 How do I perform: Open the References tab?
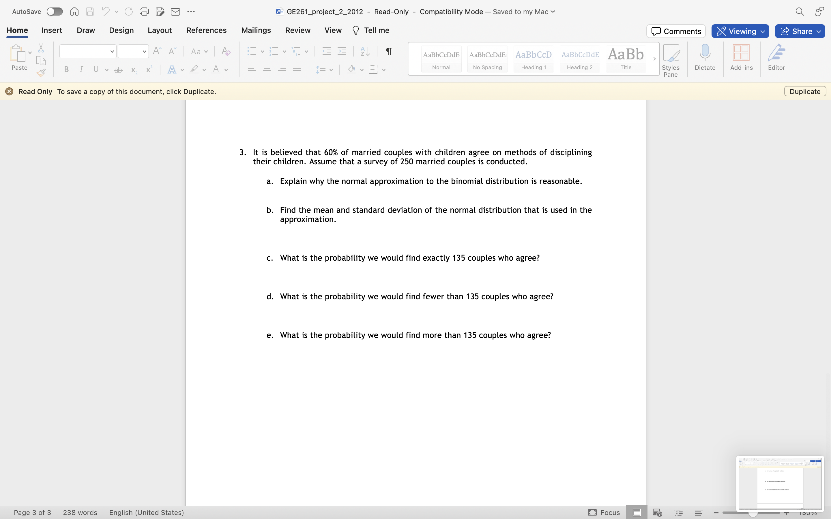tap(206, 30)
